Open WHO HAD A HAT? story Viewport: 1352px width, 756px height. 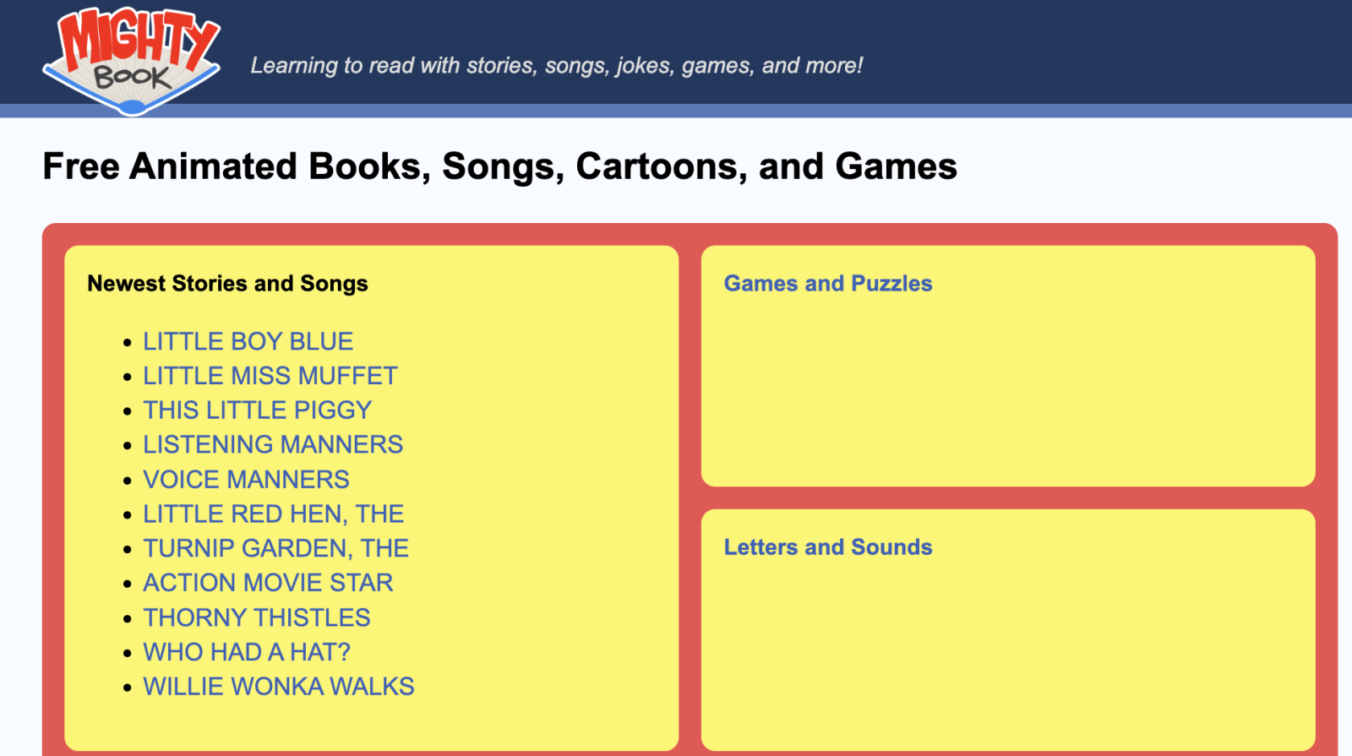pos(246,652)
